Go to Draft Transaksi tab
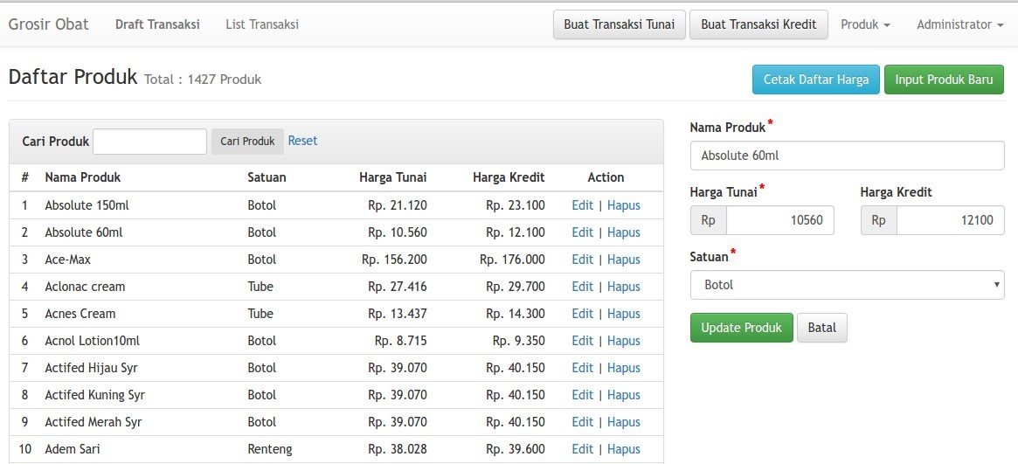This screenshot has width=1018, height=464. click(157, 24)
